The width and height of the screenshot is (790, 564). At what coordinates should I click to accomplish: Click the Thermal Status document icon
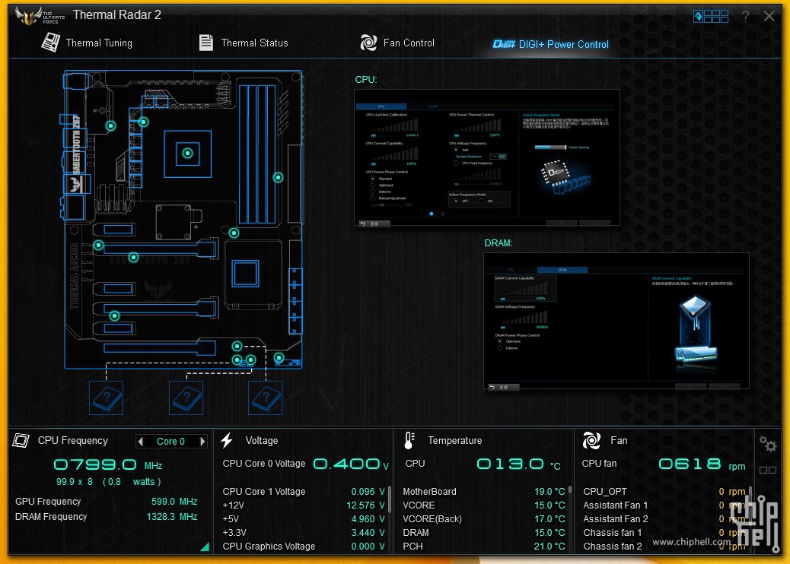tap(206, 43)
